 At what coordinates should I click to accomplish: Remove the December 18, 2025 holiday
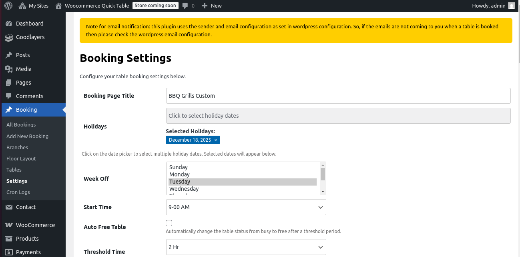[215, 140]
